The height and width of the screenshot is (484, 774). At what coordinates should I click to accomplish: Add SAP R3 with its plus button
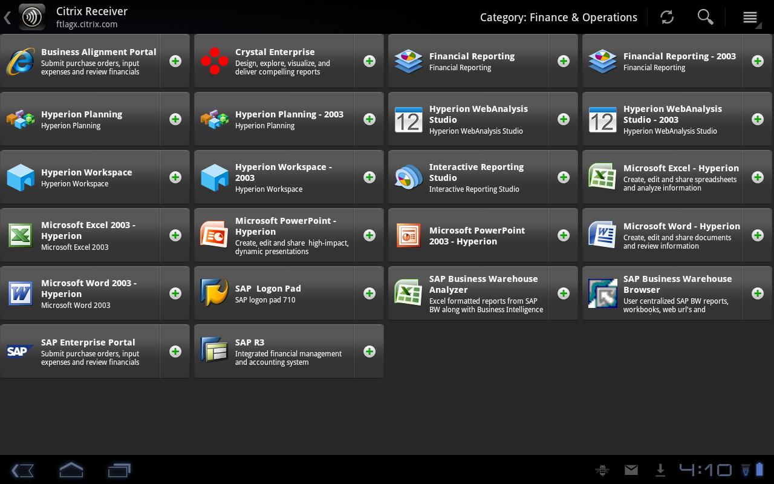(x=369, y=352)
